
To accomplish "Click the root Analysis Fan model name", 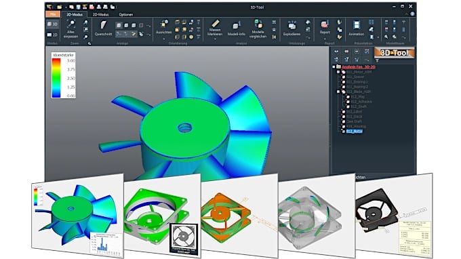I will 359,67.
